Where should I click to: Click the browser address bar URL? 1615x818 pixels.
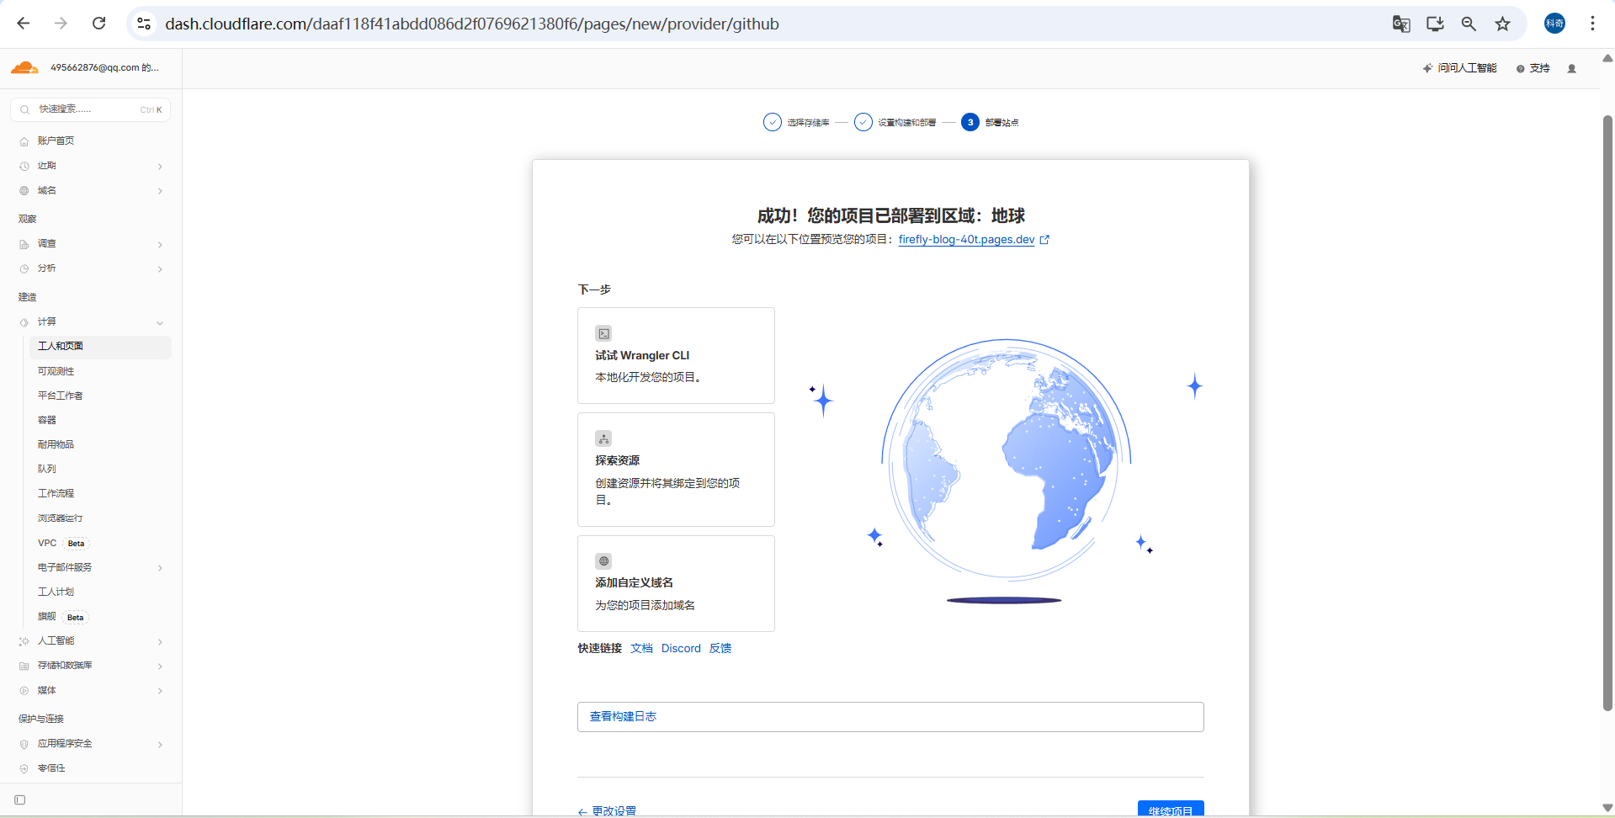472,24
